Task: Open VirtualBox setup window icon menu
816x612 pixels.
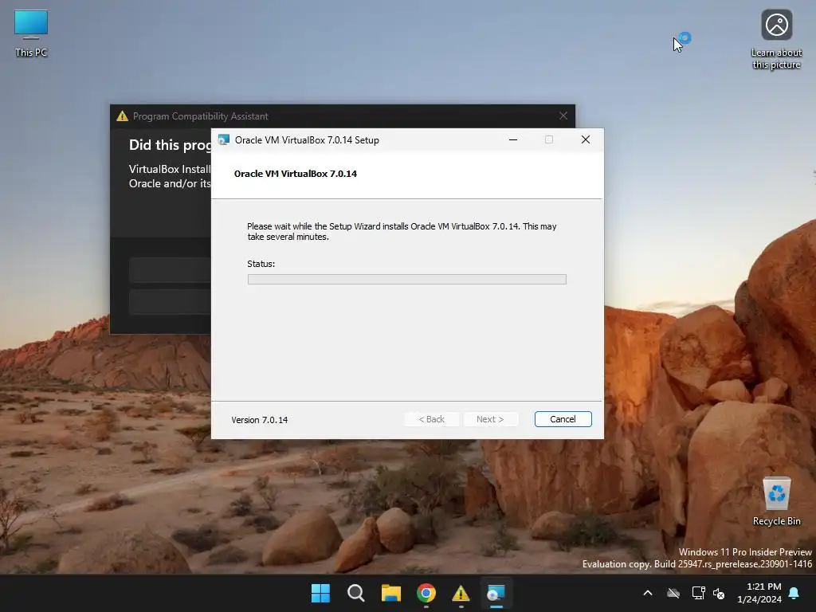Action: point(224,140)
